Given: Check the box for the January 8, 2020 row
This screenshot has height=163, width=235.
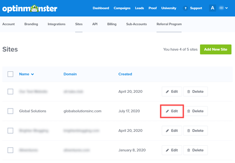Looking at the screenshot, I should (10, 150).
